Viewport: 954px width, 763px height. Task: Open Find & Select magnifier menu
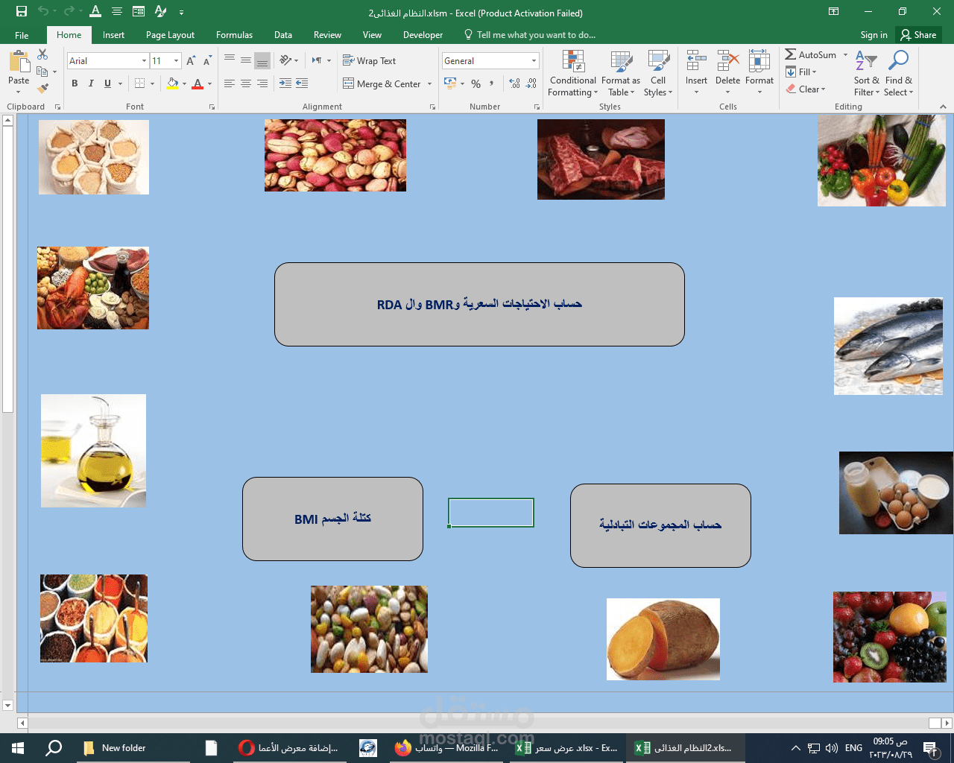point(898,73)
